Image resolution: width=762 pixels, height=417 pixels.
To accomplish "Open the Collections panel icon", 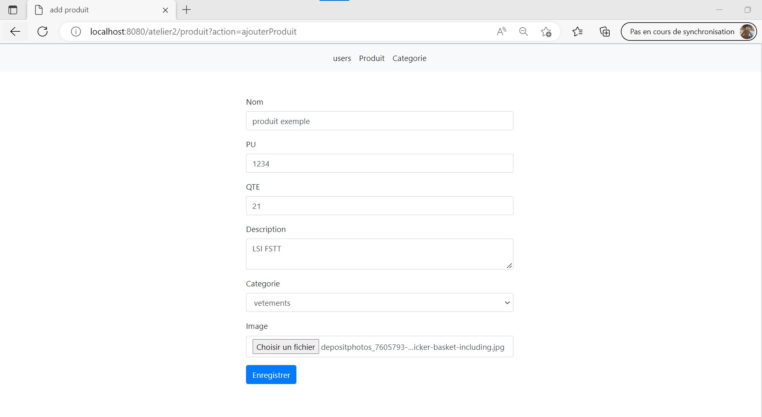I will pyautogui.click(x=604, y=31).
